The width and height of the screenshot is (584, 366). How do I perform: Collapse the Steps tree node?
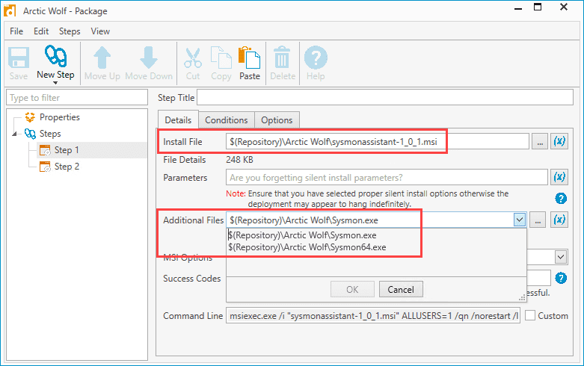click(14, 134)
